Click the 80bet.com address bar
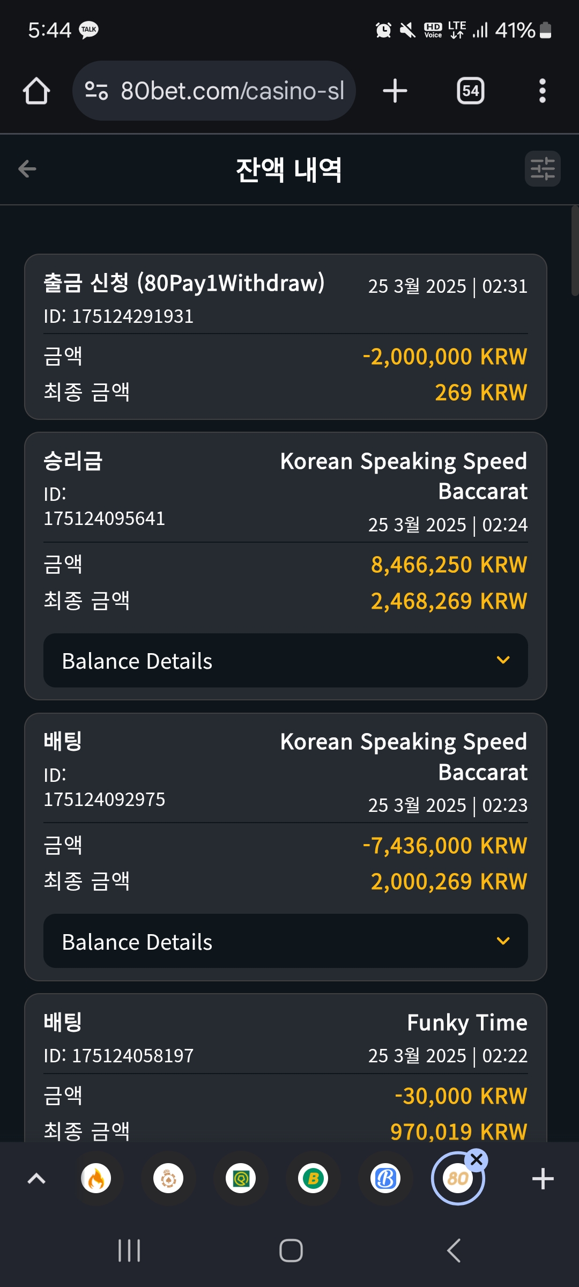Screen dimensions: 579x1287 [214, 91]
